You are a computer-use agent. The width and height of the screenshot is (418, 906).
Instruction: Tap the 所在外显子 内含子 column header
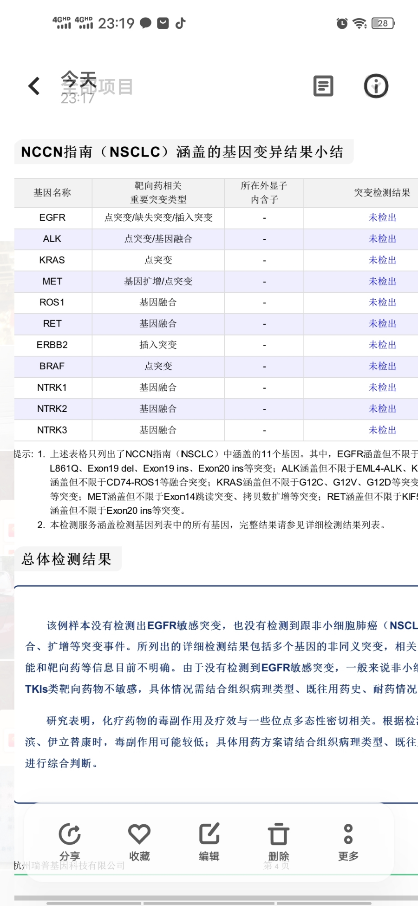[x=264, y=193]
